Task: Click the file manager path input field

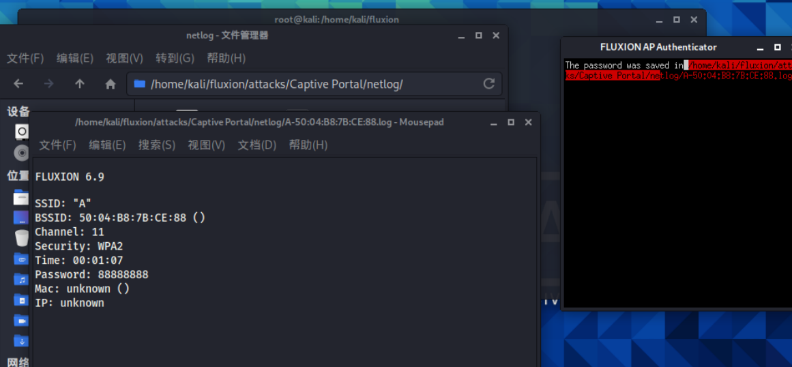Action: [314, 84]
